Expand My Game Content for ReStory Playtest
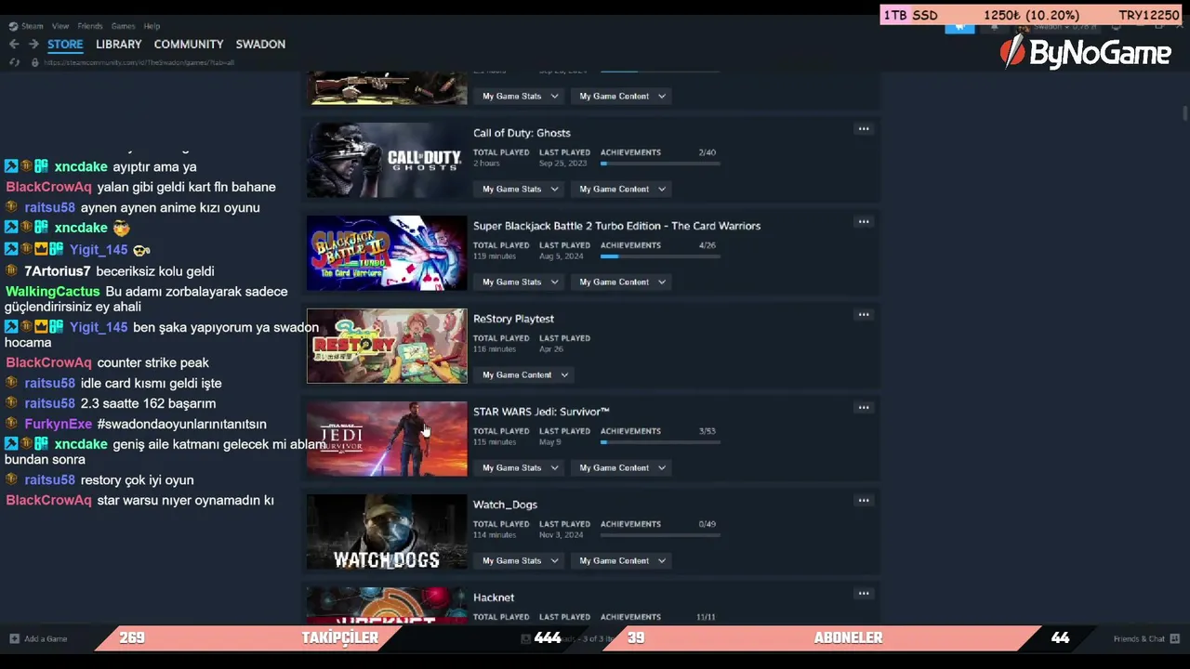The image size is (1190, 669). (525, 374)
